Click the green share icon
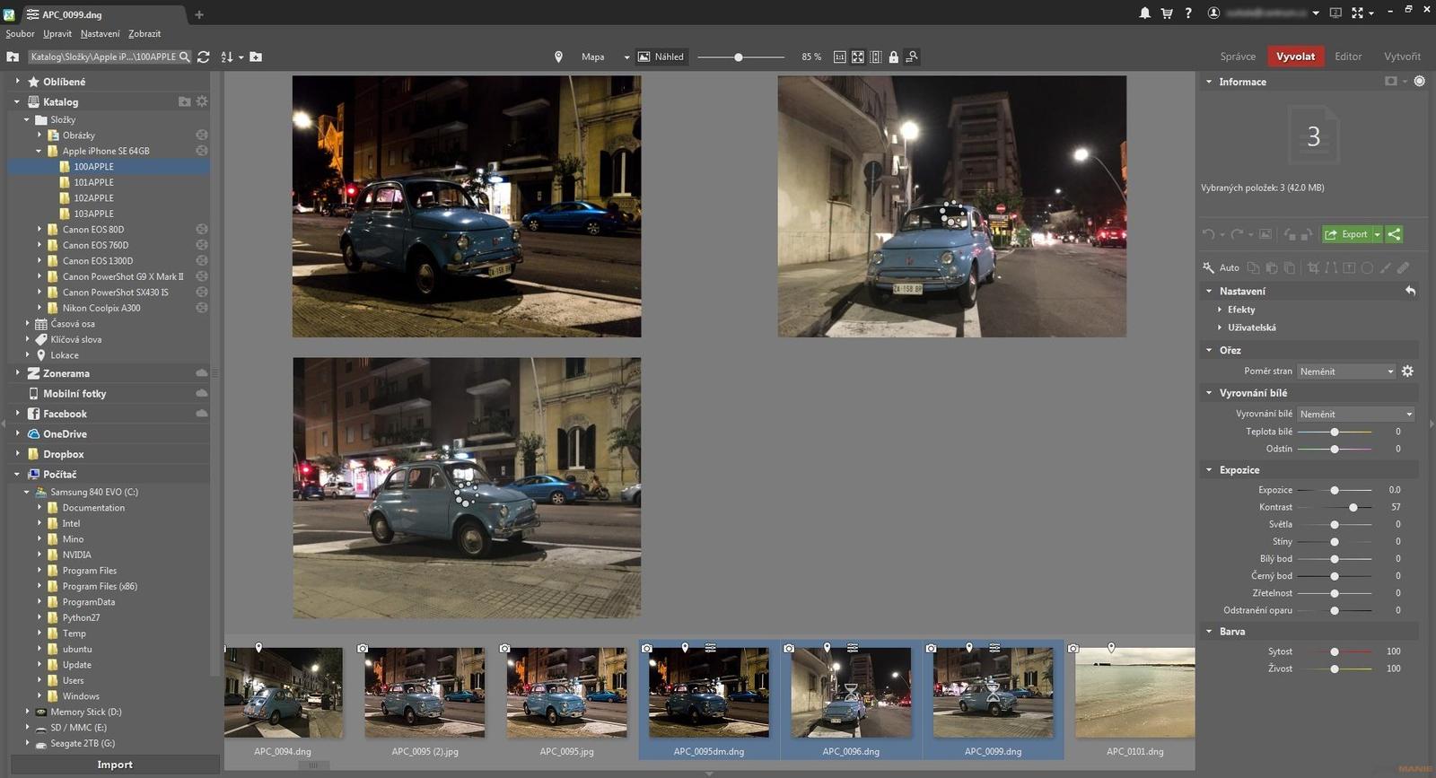1436x778 pixels. pyautogui.click(x=1394, y=234)
